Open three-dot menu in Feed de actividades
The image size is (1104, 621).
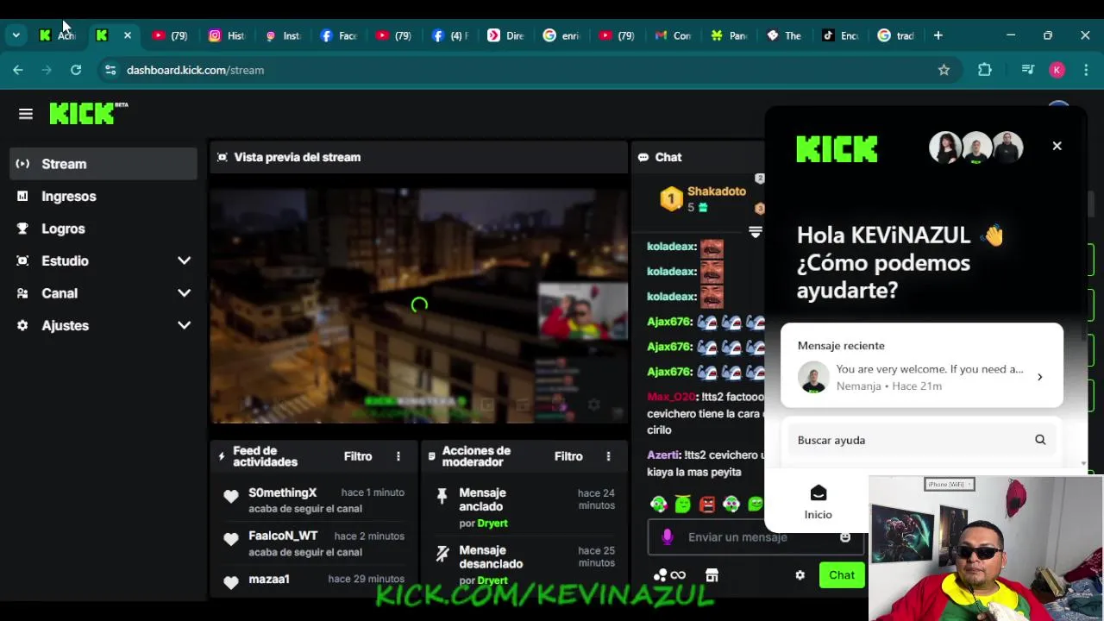(398, 456)
